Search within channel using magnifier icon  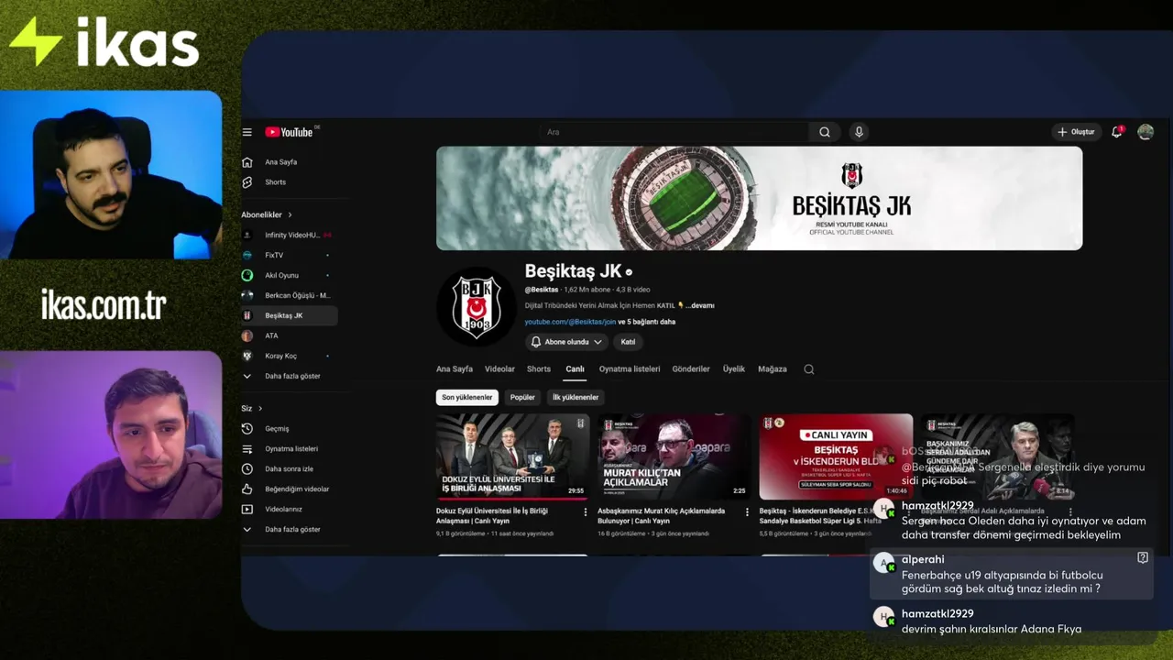point(808,369)
